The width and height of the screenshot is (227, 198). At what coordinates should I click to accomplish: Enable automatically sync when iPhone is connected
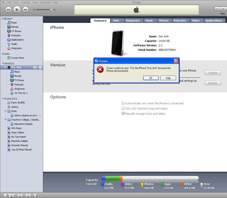[123, 103]
